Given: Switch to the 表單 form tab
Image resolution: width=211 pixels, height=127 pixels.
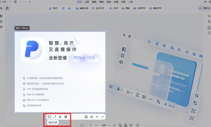Looking at the screenshot, I should 123,2.
